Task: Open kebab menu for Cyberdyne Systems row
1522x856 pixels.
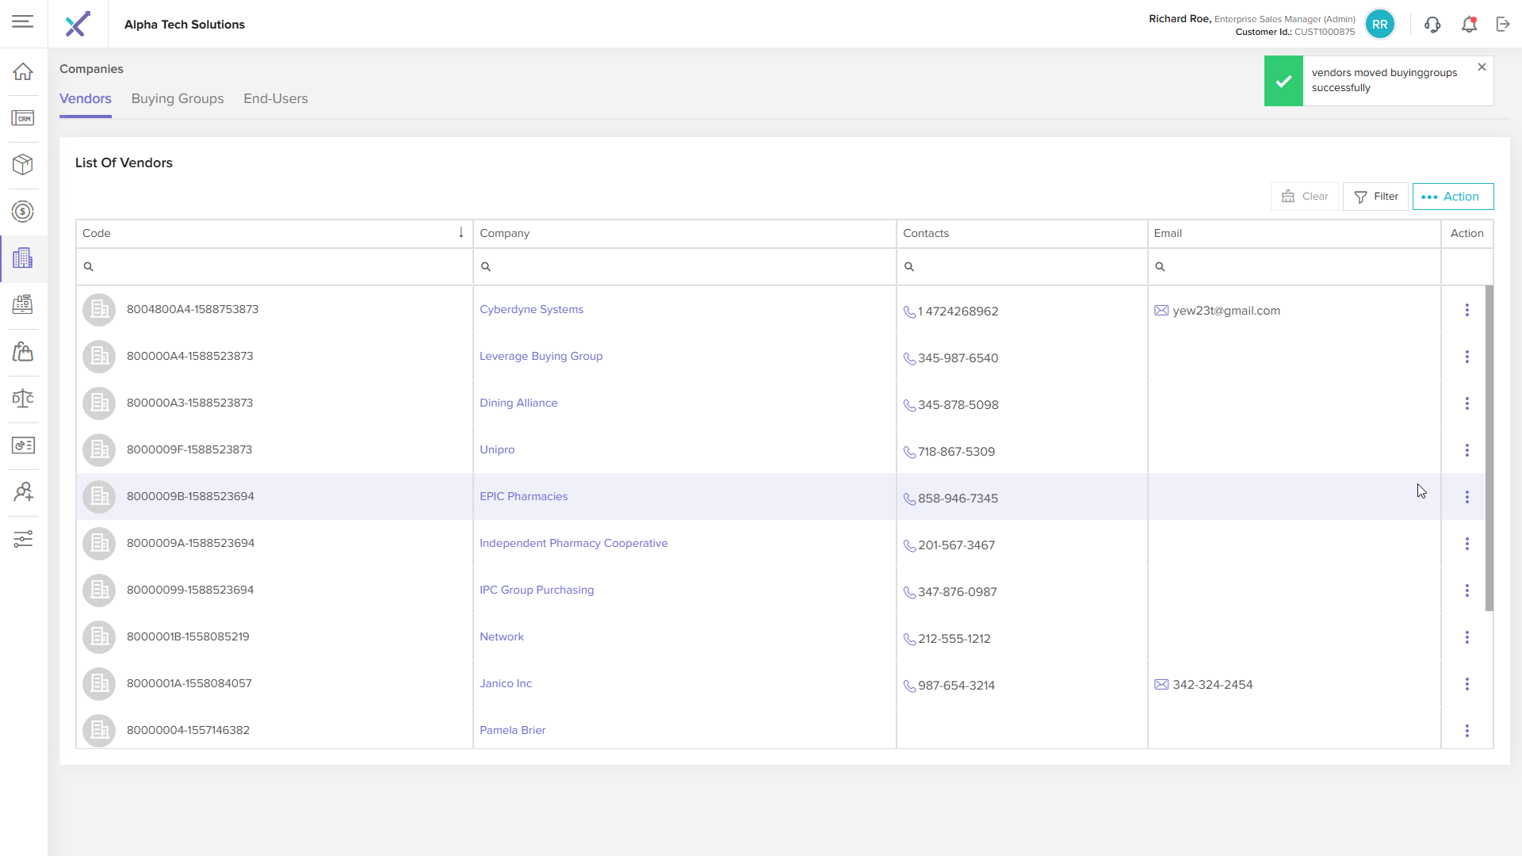Action: click(x=1467, y=310)
